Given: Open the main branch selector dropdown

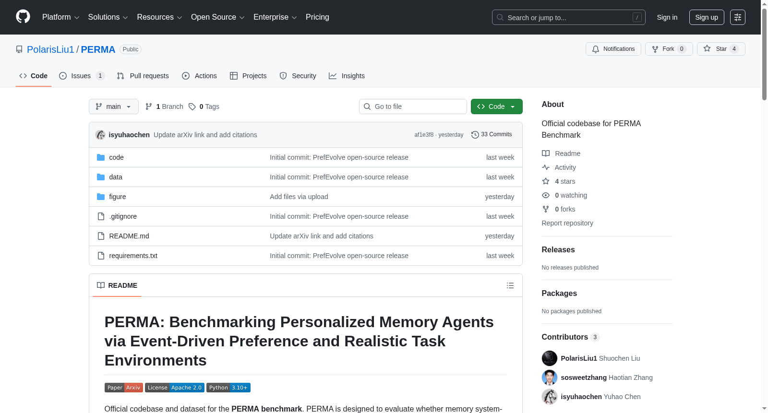Looking at the screenshot, I should coord(114,106).
